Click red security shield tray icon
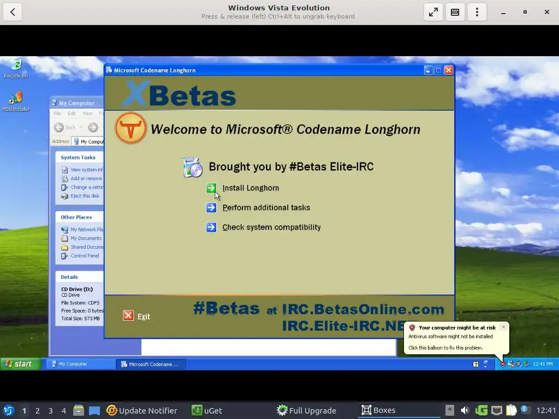 click(503, 364)
